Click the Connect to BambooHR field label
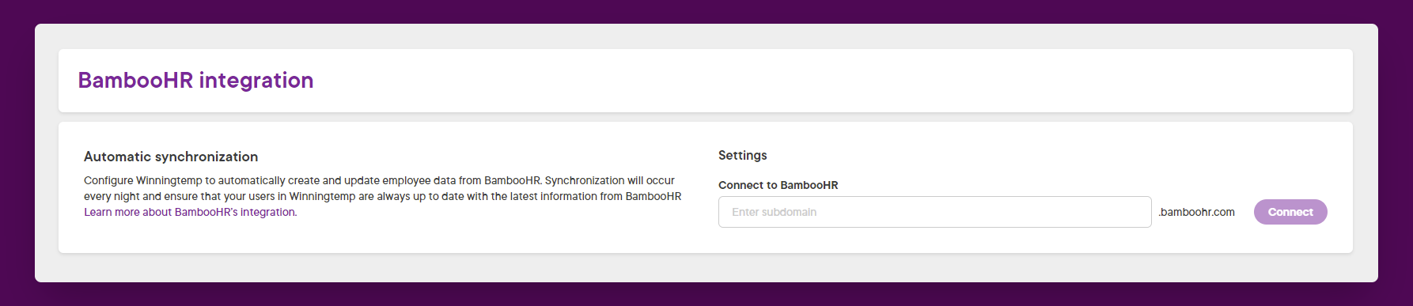 click(x=778, y=185)
